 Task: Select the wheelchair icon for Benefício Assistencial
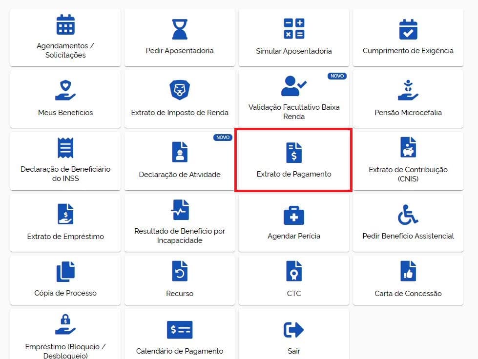point(408,214)
